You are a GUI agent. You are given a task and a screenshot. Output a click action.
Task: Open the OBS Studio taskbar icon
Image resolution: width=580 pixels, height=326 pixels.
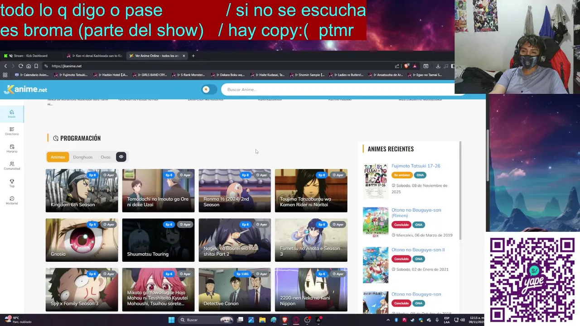pyautogui.click(x=307, y=320)
